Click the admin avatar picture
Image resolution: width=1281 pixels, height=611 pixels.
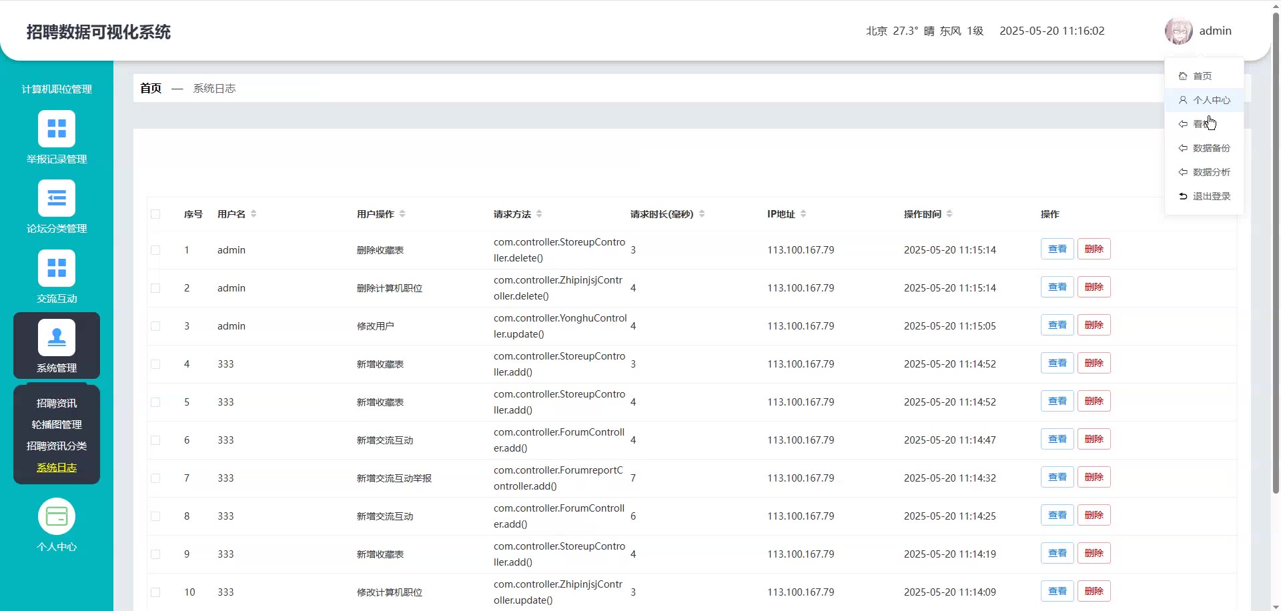click(x=1178, y=31)
